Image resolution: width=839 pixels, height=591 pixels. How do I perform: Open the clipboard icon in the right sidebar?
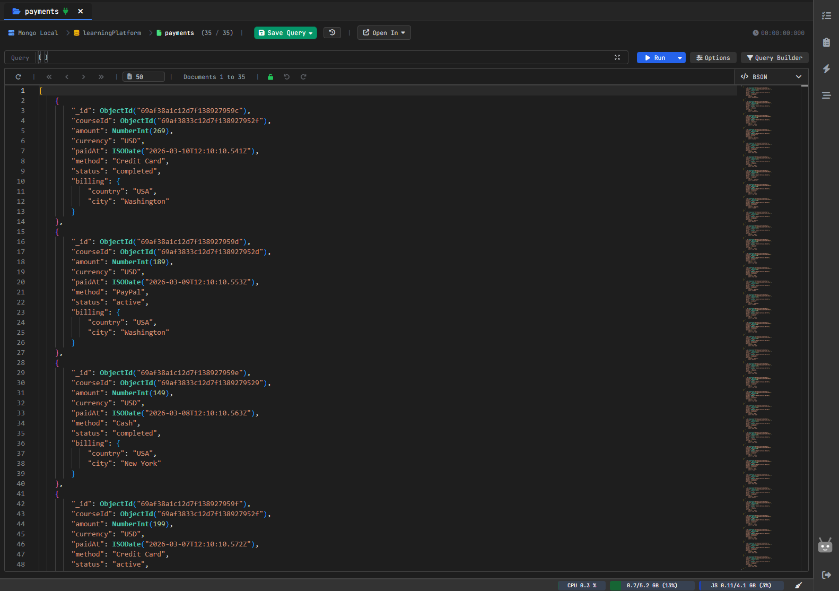[826, 42]
